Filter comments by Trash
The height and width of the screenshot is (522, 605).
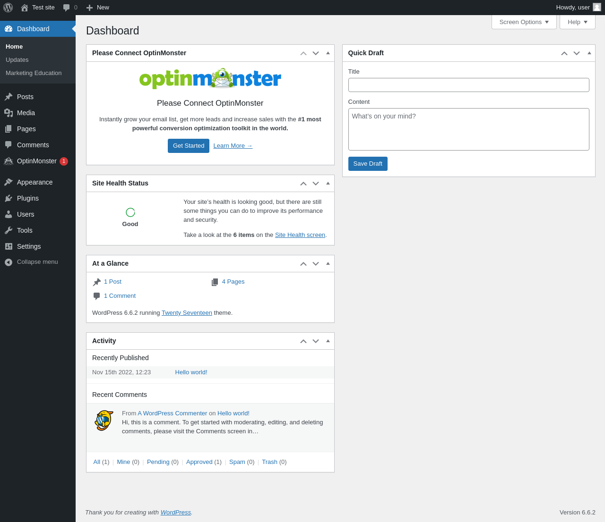[x=270, y=462]
